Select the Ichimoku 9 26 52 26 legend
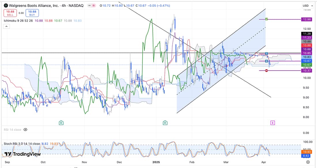The height and width of the screenshot is (168, 317). tap(18, 21)
